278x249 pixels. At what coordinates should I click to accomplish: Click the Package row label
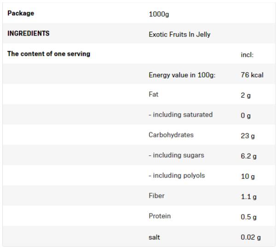pos(21,13)
